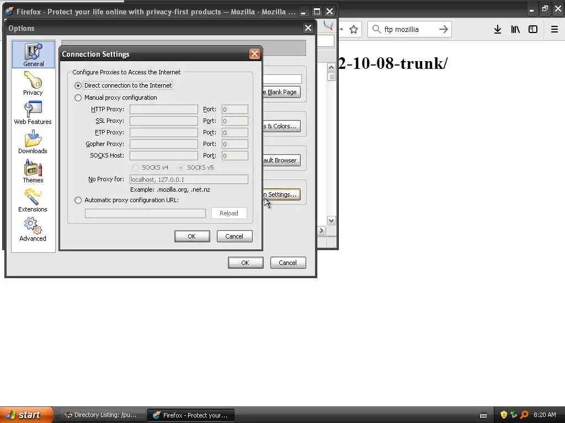Viewport: 565px width, 423px height.
Task: Click Cancel in the Options window
Action: tap(288, 263)
